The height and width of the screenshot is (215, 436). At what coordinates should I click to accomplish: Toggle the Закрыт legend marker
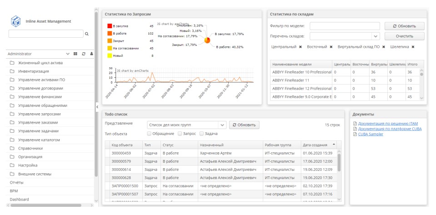tap(110, 41)
